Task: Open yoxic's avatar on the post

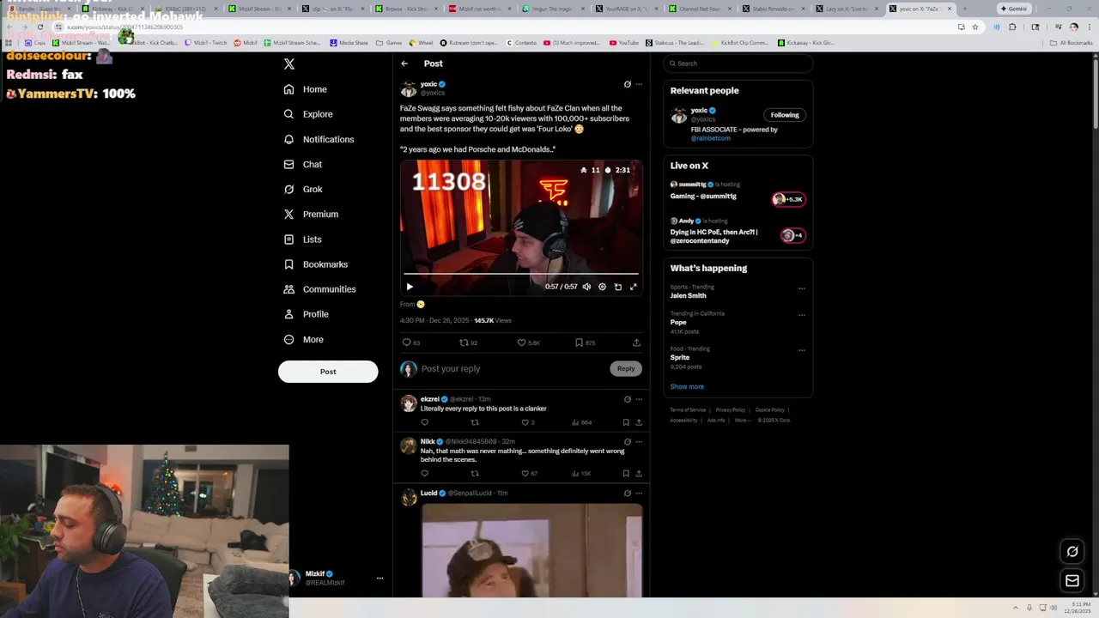Action: click(409, 88)
